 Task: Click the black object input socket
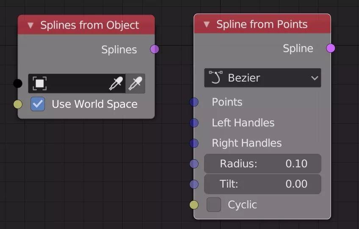(x=18, y=83)
